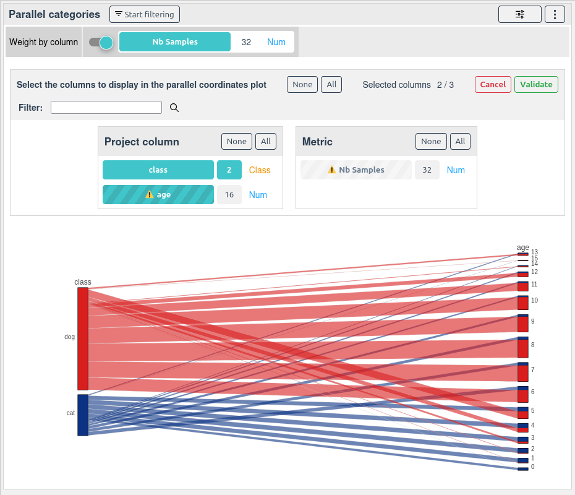Click None in the Project column panel
This screenshot has height=495, width=575.
pyautogui.click(x=237, y=141)
